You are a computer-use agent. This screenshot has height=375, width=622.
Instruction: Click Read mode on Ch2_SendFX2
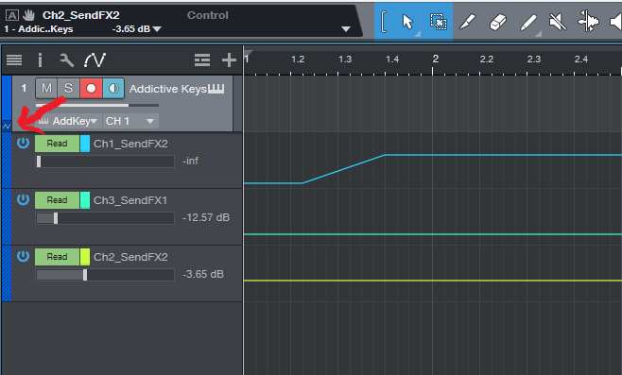pyautogui.click(x=57, y=257)
